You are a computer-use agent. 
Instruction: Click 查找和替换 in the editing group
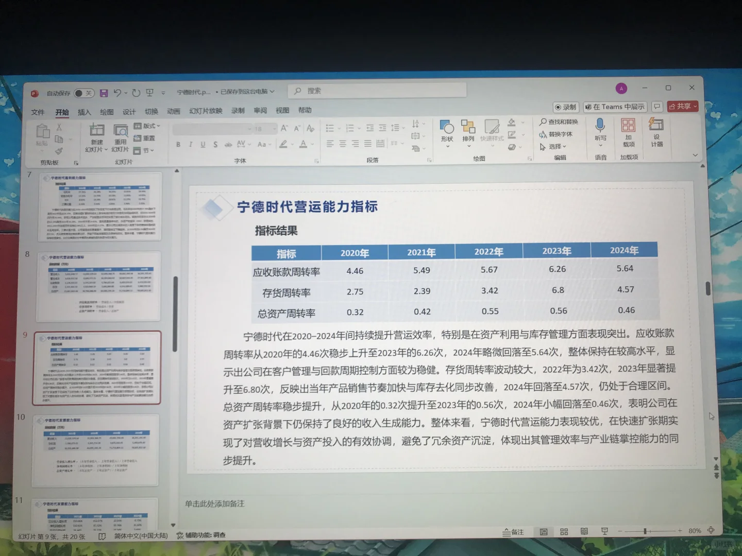pyautogui.click(x=559, y=122)
